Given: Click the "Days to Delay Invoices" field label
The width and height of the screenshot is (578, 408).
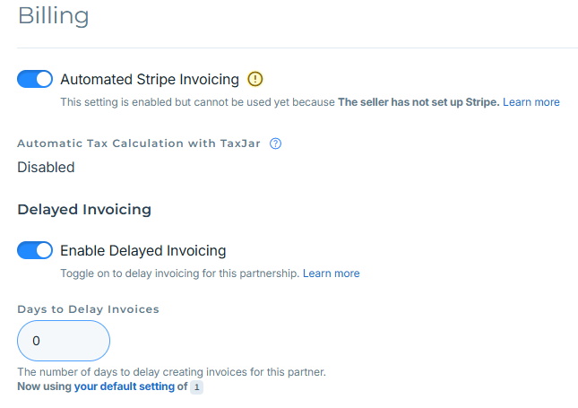Looking at the screenshot, I should coord(88,308).
